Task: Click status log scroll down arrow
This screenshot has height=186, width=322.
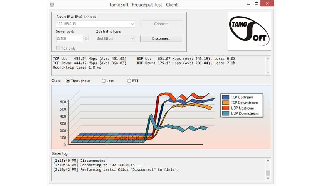Action: pos(268,178)
